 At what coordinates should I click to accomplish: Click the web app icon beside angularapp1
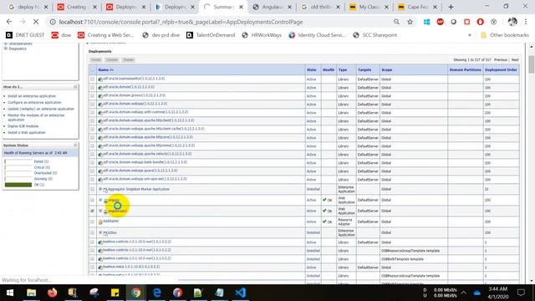(105, 212)
